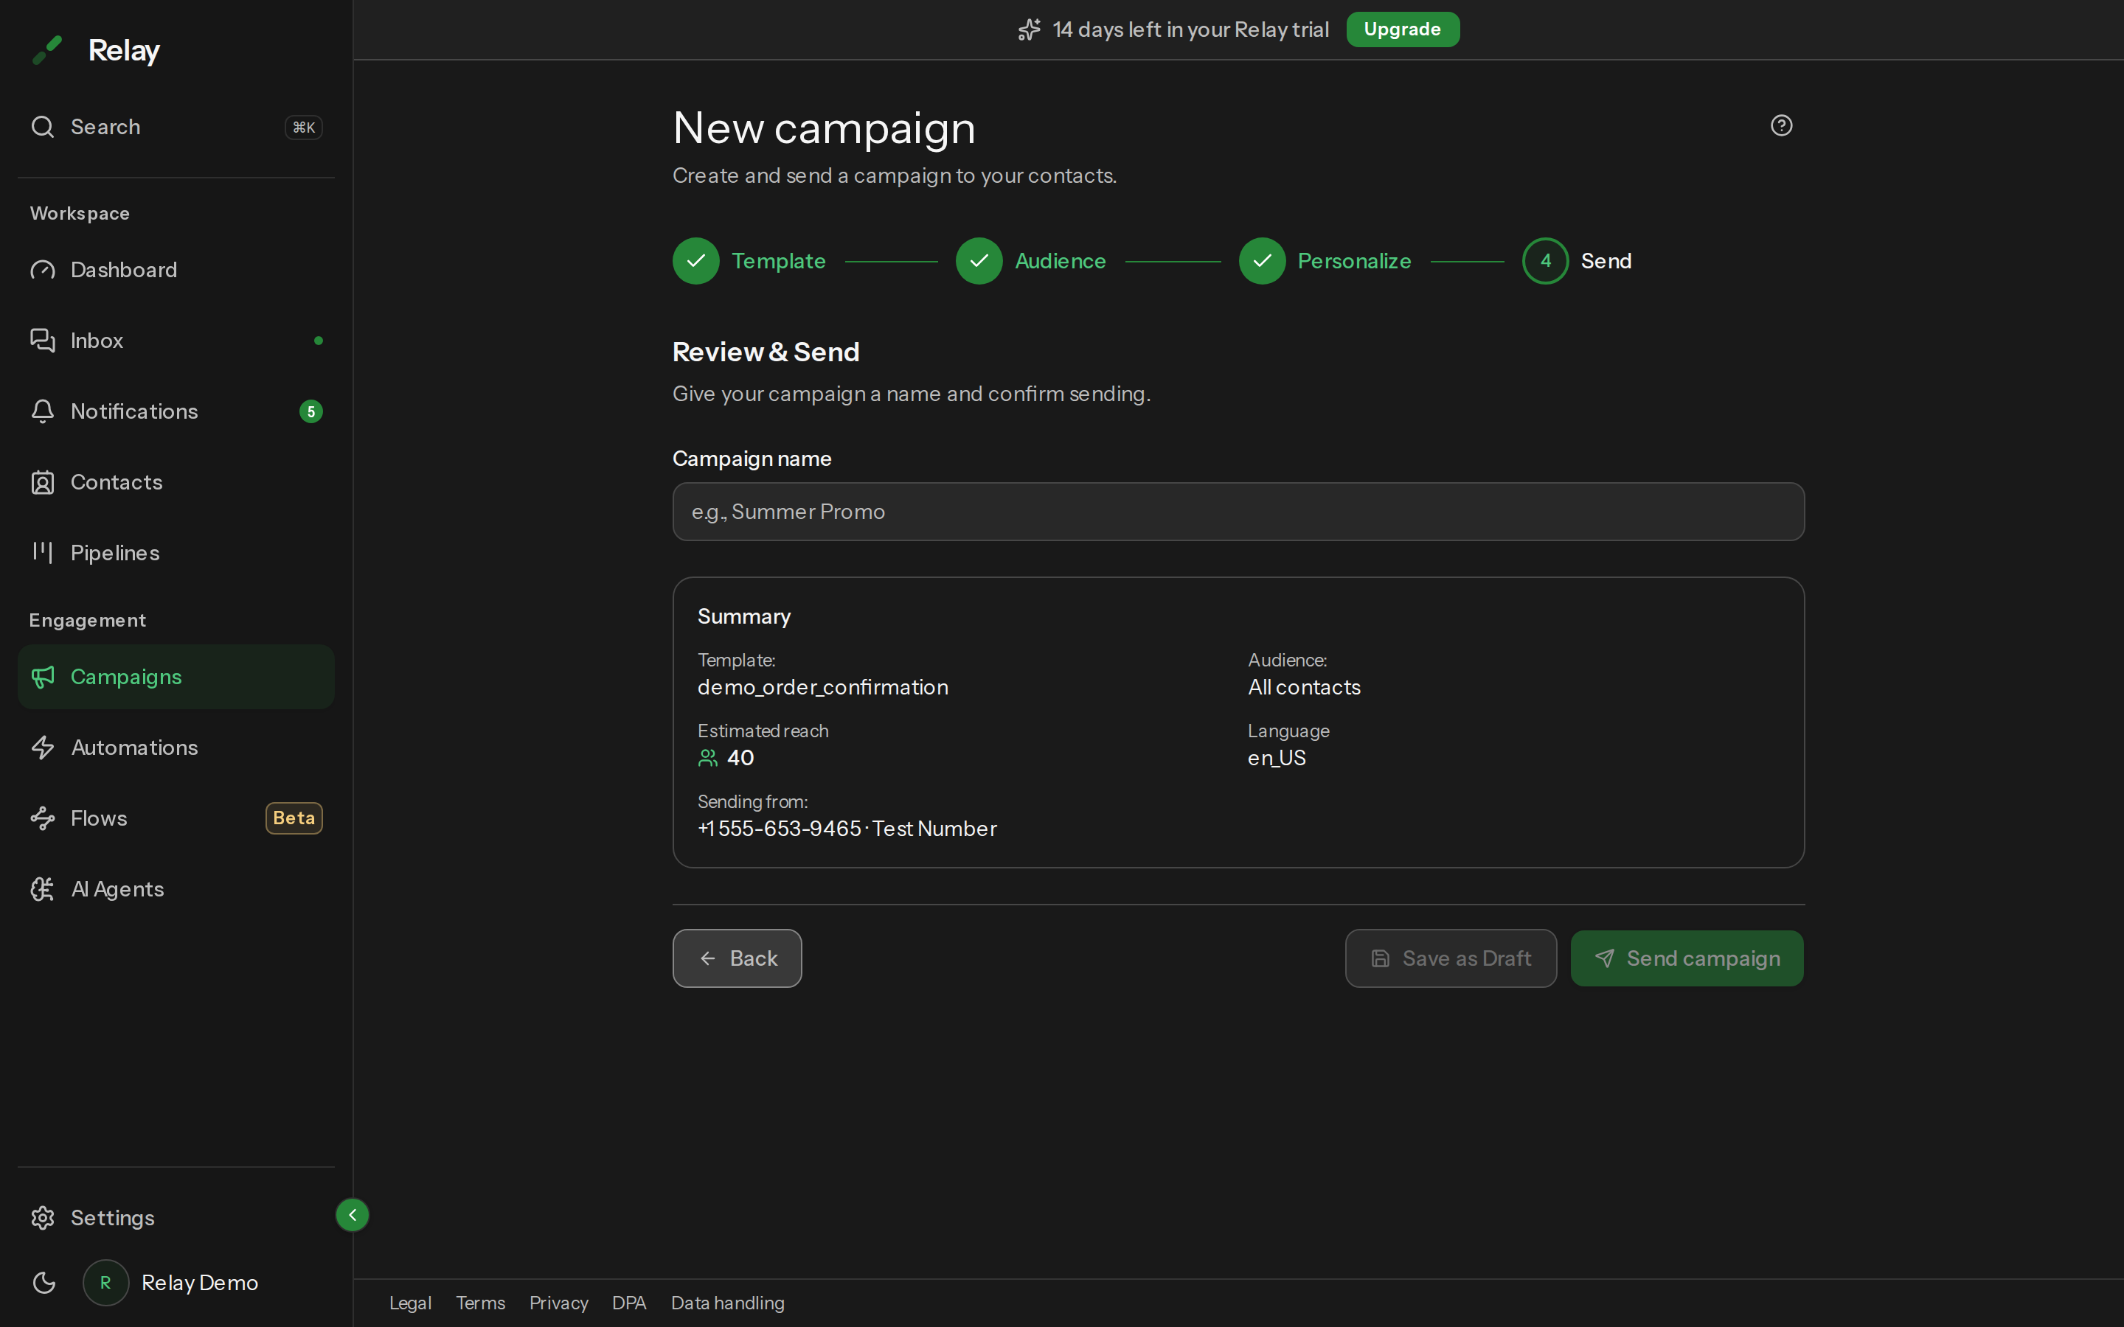
Task: Click the Template step checkmark circle
Action: tap(696, 261)
